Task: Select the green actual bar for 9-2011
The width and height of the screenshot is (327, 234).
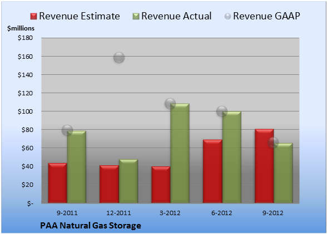Action: 77,167
